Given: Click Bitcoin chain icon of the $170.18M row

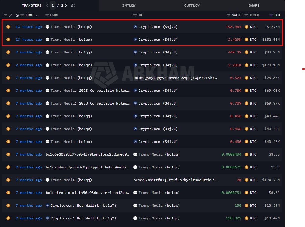Looking at the screenshot, I should tap(8, 65).
